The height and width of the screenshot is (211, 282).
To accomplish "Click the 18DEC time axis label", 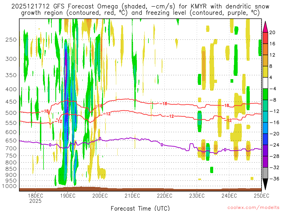I will click(35, 195).
